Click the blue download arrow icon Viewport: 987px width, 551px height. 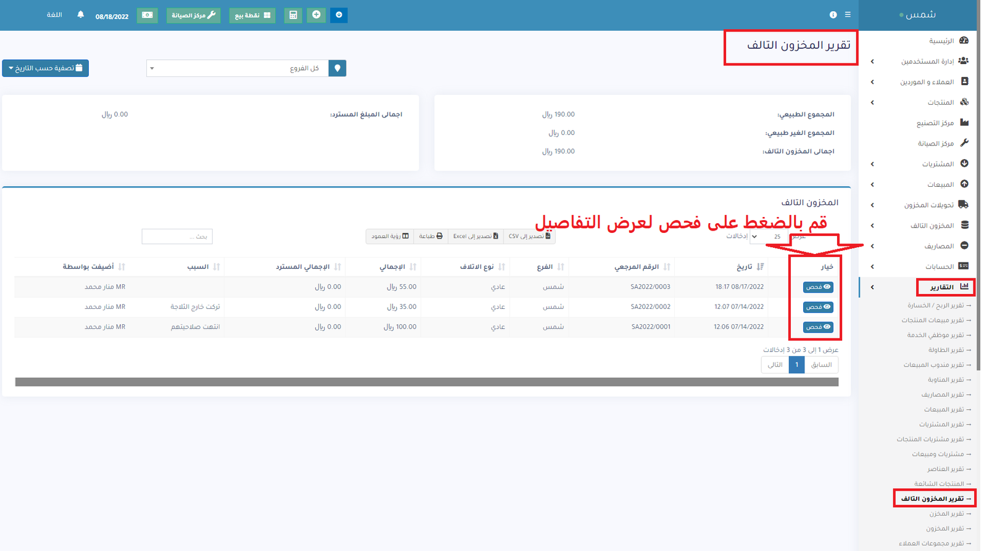pos(339,15)
